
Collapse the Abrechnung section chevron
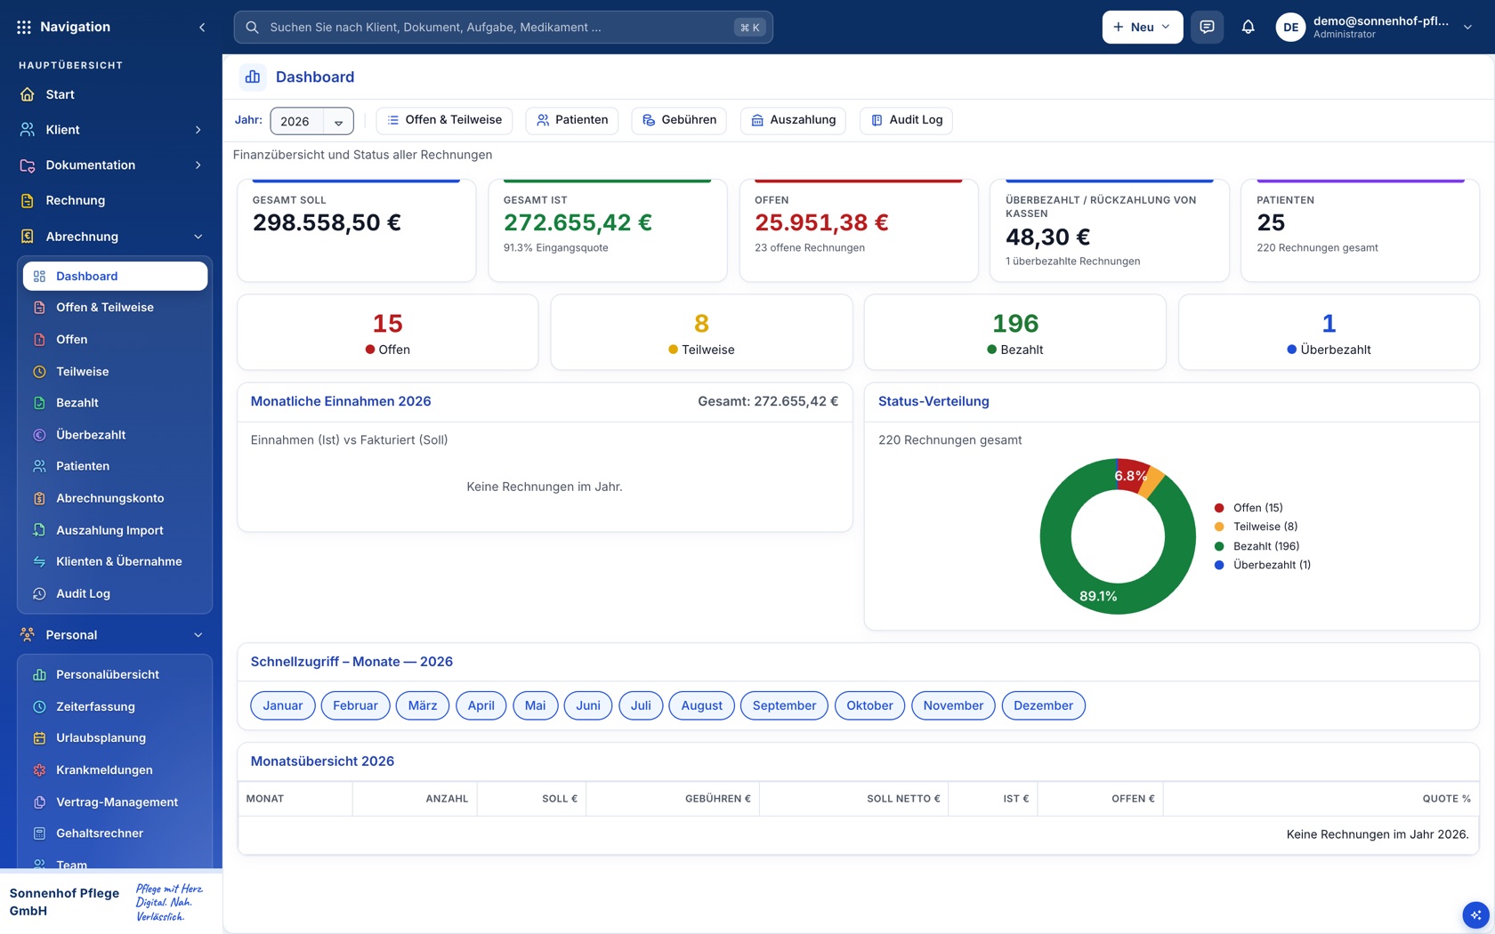198,237
